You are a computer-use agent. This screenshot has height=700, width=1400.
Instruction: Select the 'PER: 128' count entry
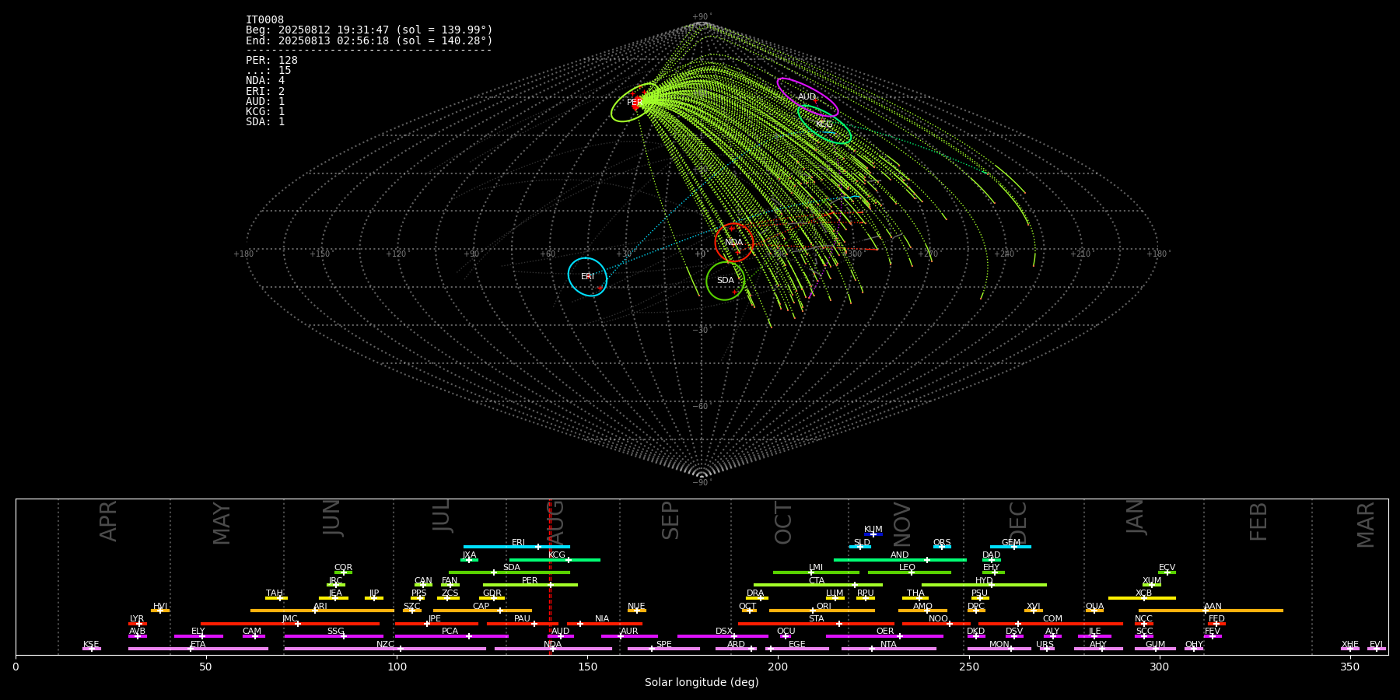(x=271, y=61)
